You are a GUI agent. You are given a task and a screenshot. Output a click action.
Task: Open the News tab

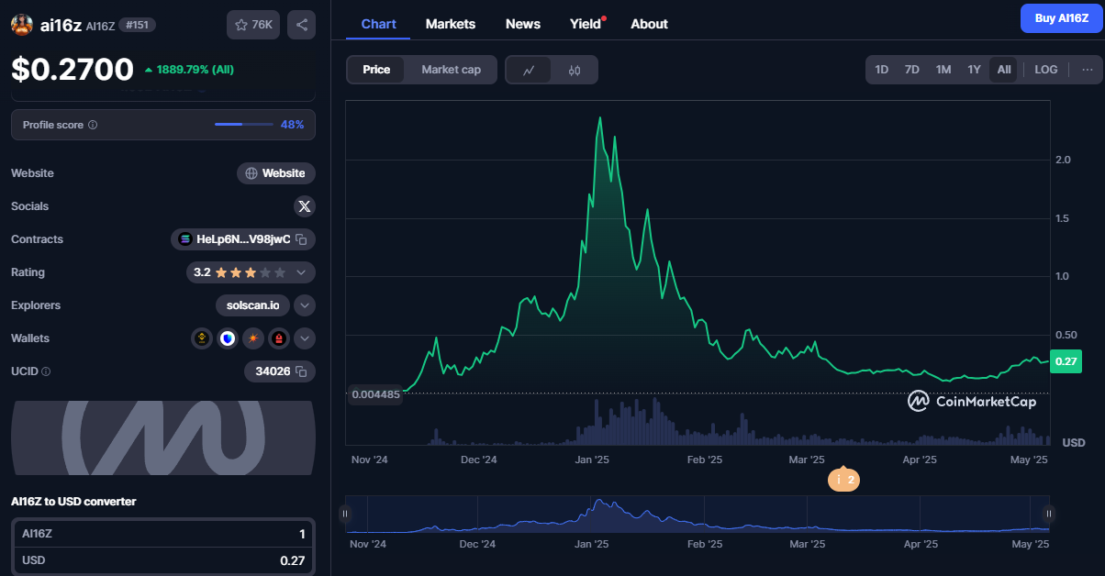pyautogui.click(x=523, y=24)
